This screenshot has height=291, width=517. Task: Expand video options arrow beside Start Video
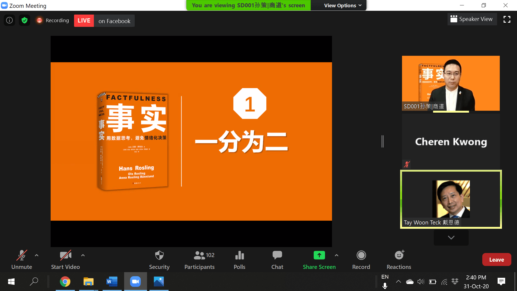83,255
